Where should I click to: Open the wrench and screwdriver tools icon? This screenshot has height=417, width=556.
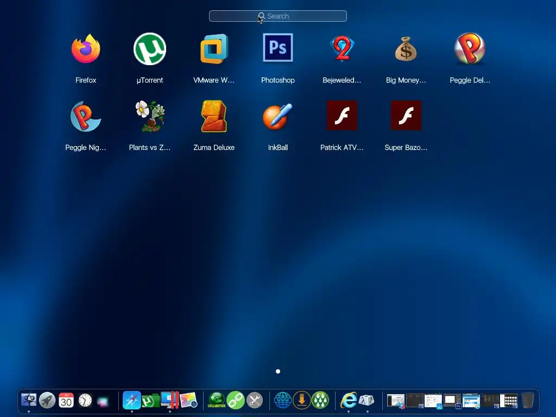tap(255, 400)
